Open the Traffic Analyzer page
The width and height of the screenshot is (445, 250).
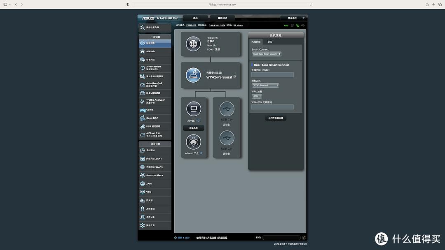coord(155,101)
